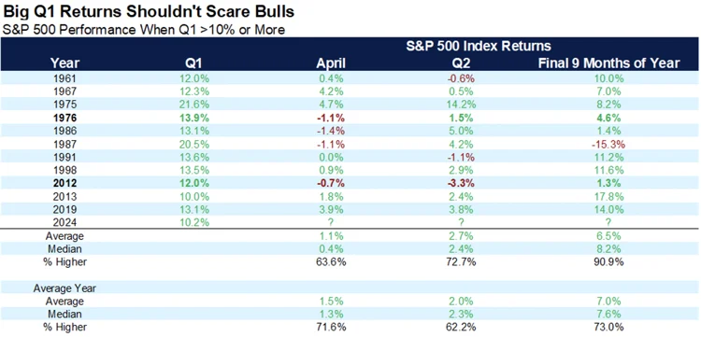Click the 'Year' column header

click(64, 63)
